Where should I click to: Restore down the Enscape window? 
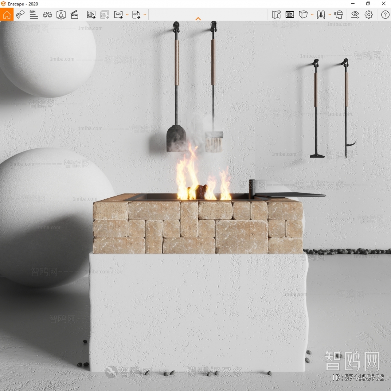click(368, 4)
